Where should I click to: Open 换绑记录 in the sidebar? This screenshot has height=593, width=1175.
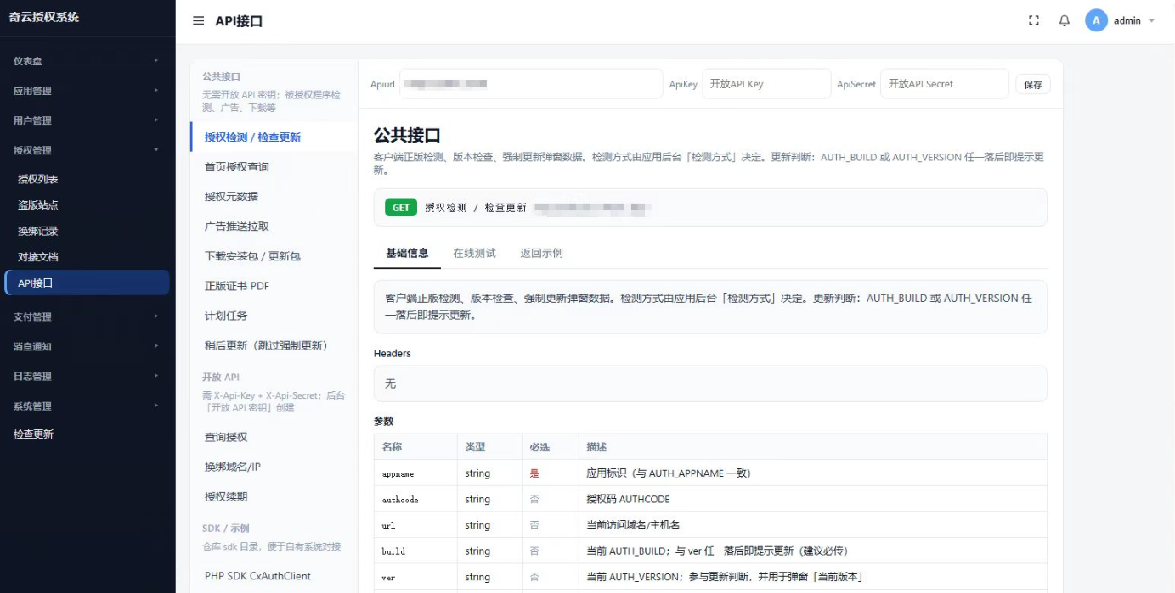pos(88,231)
